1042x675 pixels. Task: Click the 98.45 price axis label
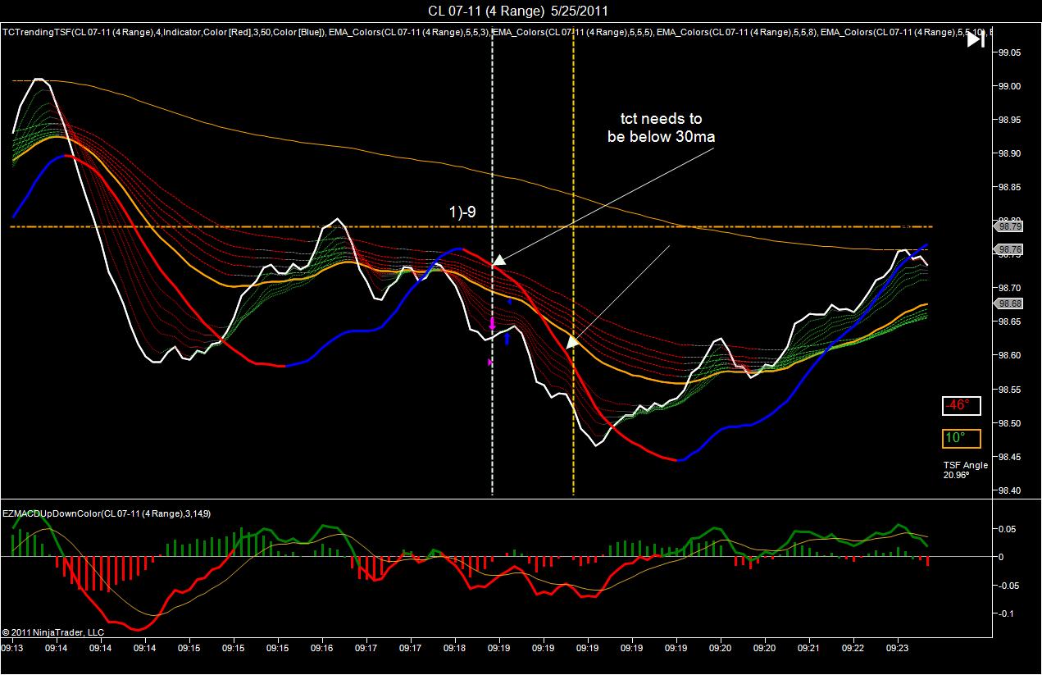[x=1009, y=457]
